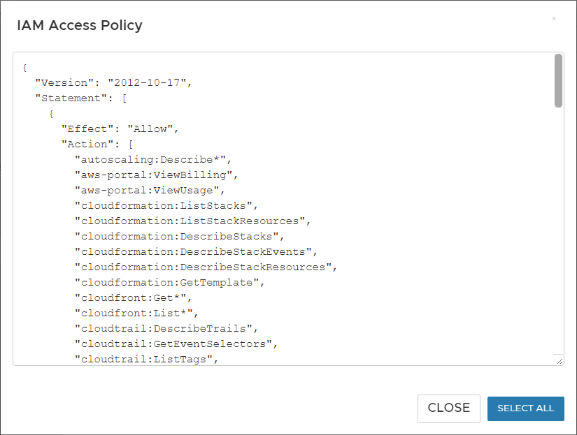The height and width of the screenshot is (435, 577).
Task: Select the aws-portal:ViewBilling permission text
Action: point(156,175)
